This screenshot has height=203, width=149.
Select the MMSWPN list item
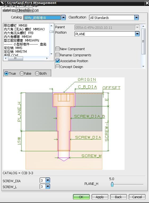coord(22,40)
